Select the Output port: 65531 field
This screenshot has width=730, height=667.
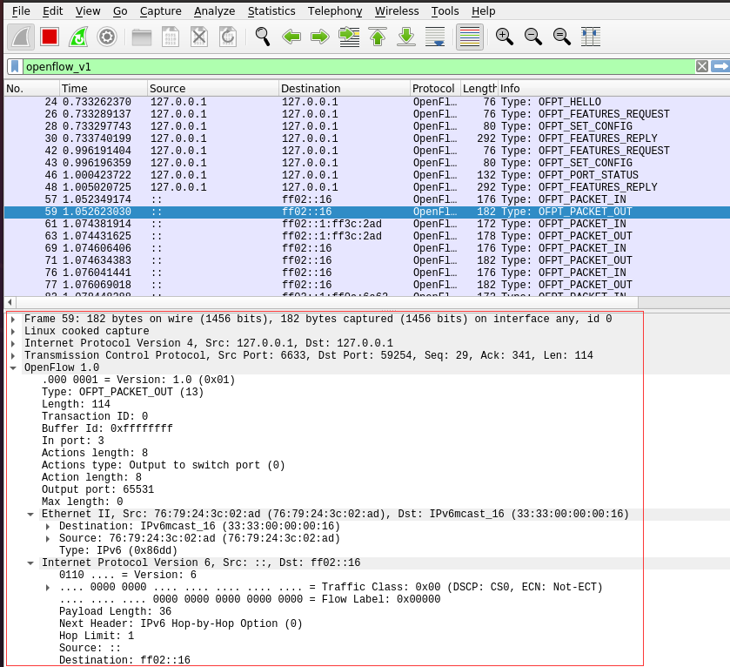pos(97,489)
